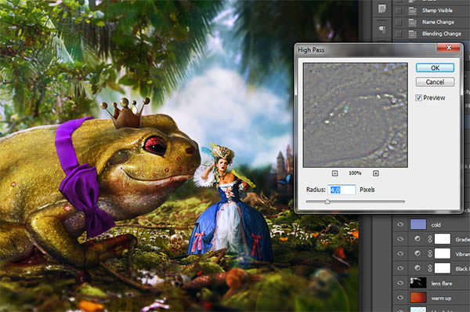Open the Paragraph panel icon
This screenshot has width=470, height=312.
382,29
